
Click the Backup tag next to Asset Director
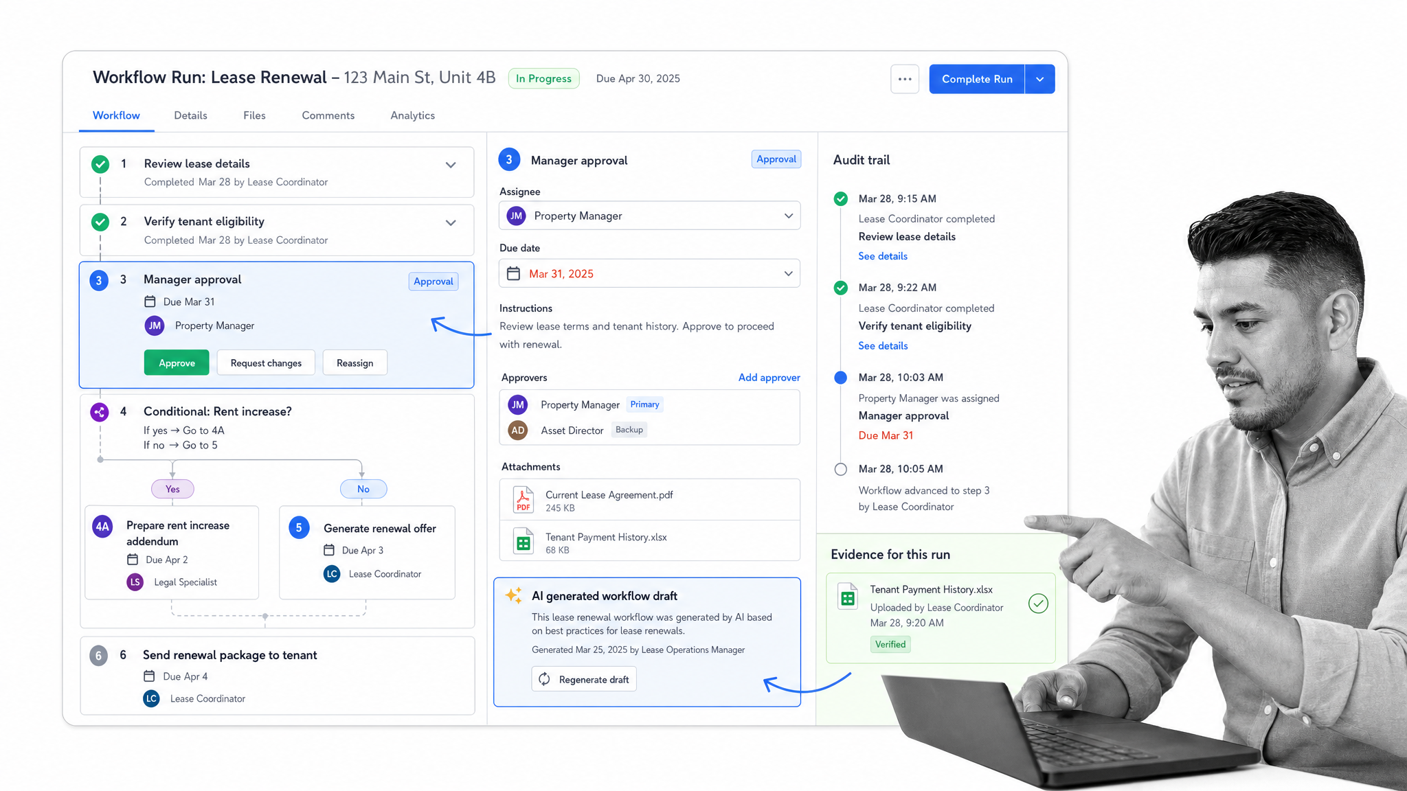(x=629, y=430)
